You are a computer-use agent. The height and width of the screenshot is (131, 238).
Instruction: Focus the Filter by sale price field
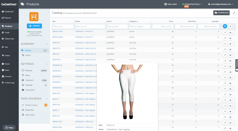click(185, 26)
